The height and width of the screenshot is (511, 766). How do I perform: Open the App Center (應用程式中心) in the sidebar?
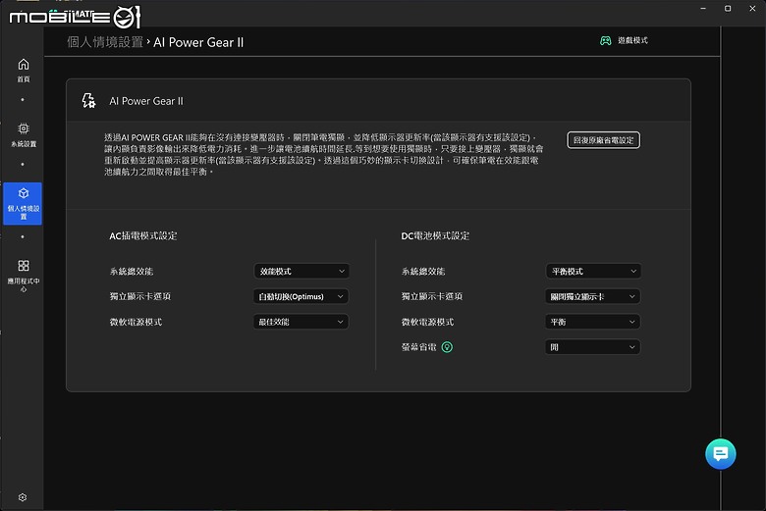(x=23, y=275)
